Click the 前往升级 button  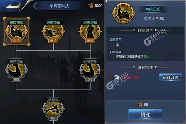(x=170, y=77)
